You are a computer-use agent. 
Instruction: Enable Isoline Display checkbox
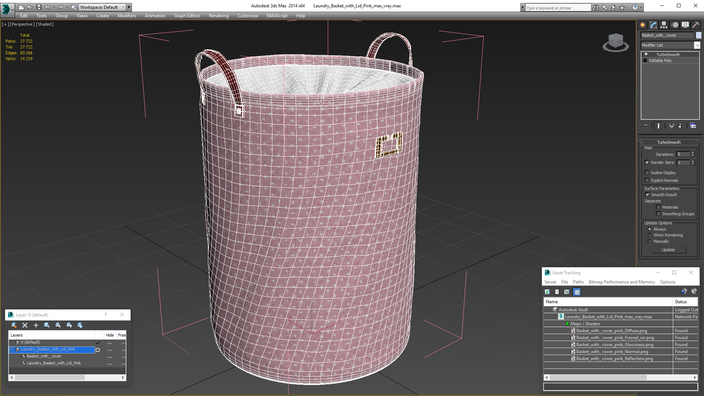[x=647, y=173]
